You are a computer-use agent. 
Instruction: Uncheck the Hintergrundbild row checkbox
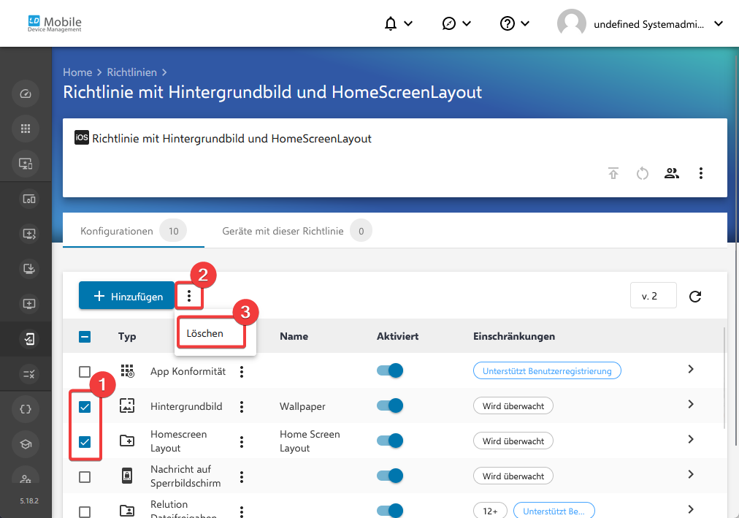click(85, 407)
